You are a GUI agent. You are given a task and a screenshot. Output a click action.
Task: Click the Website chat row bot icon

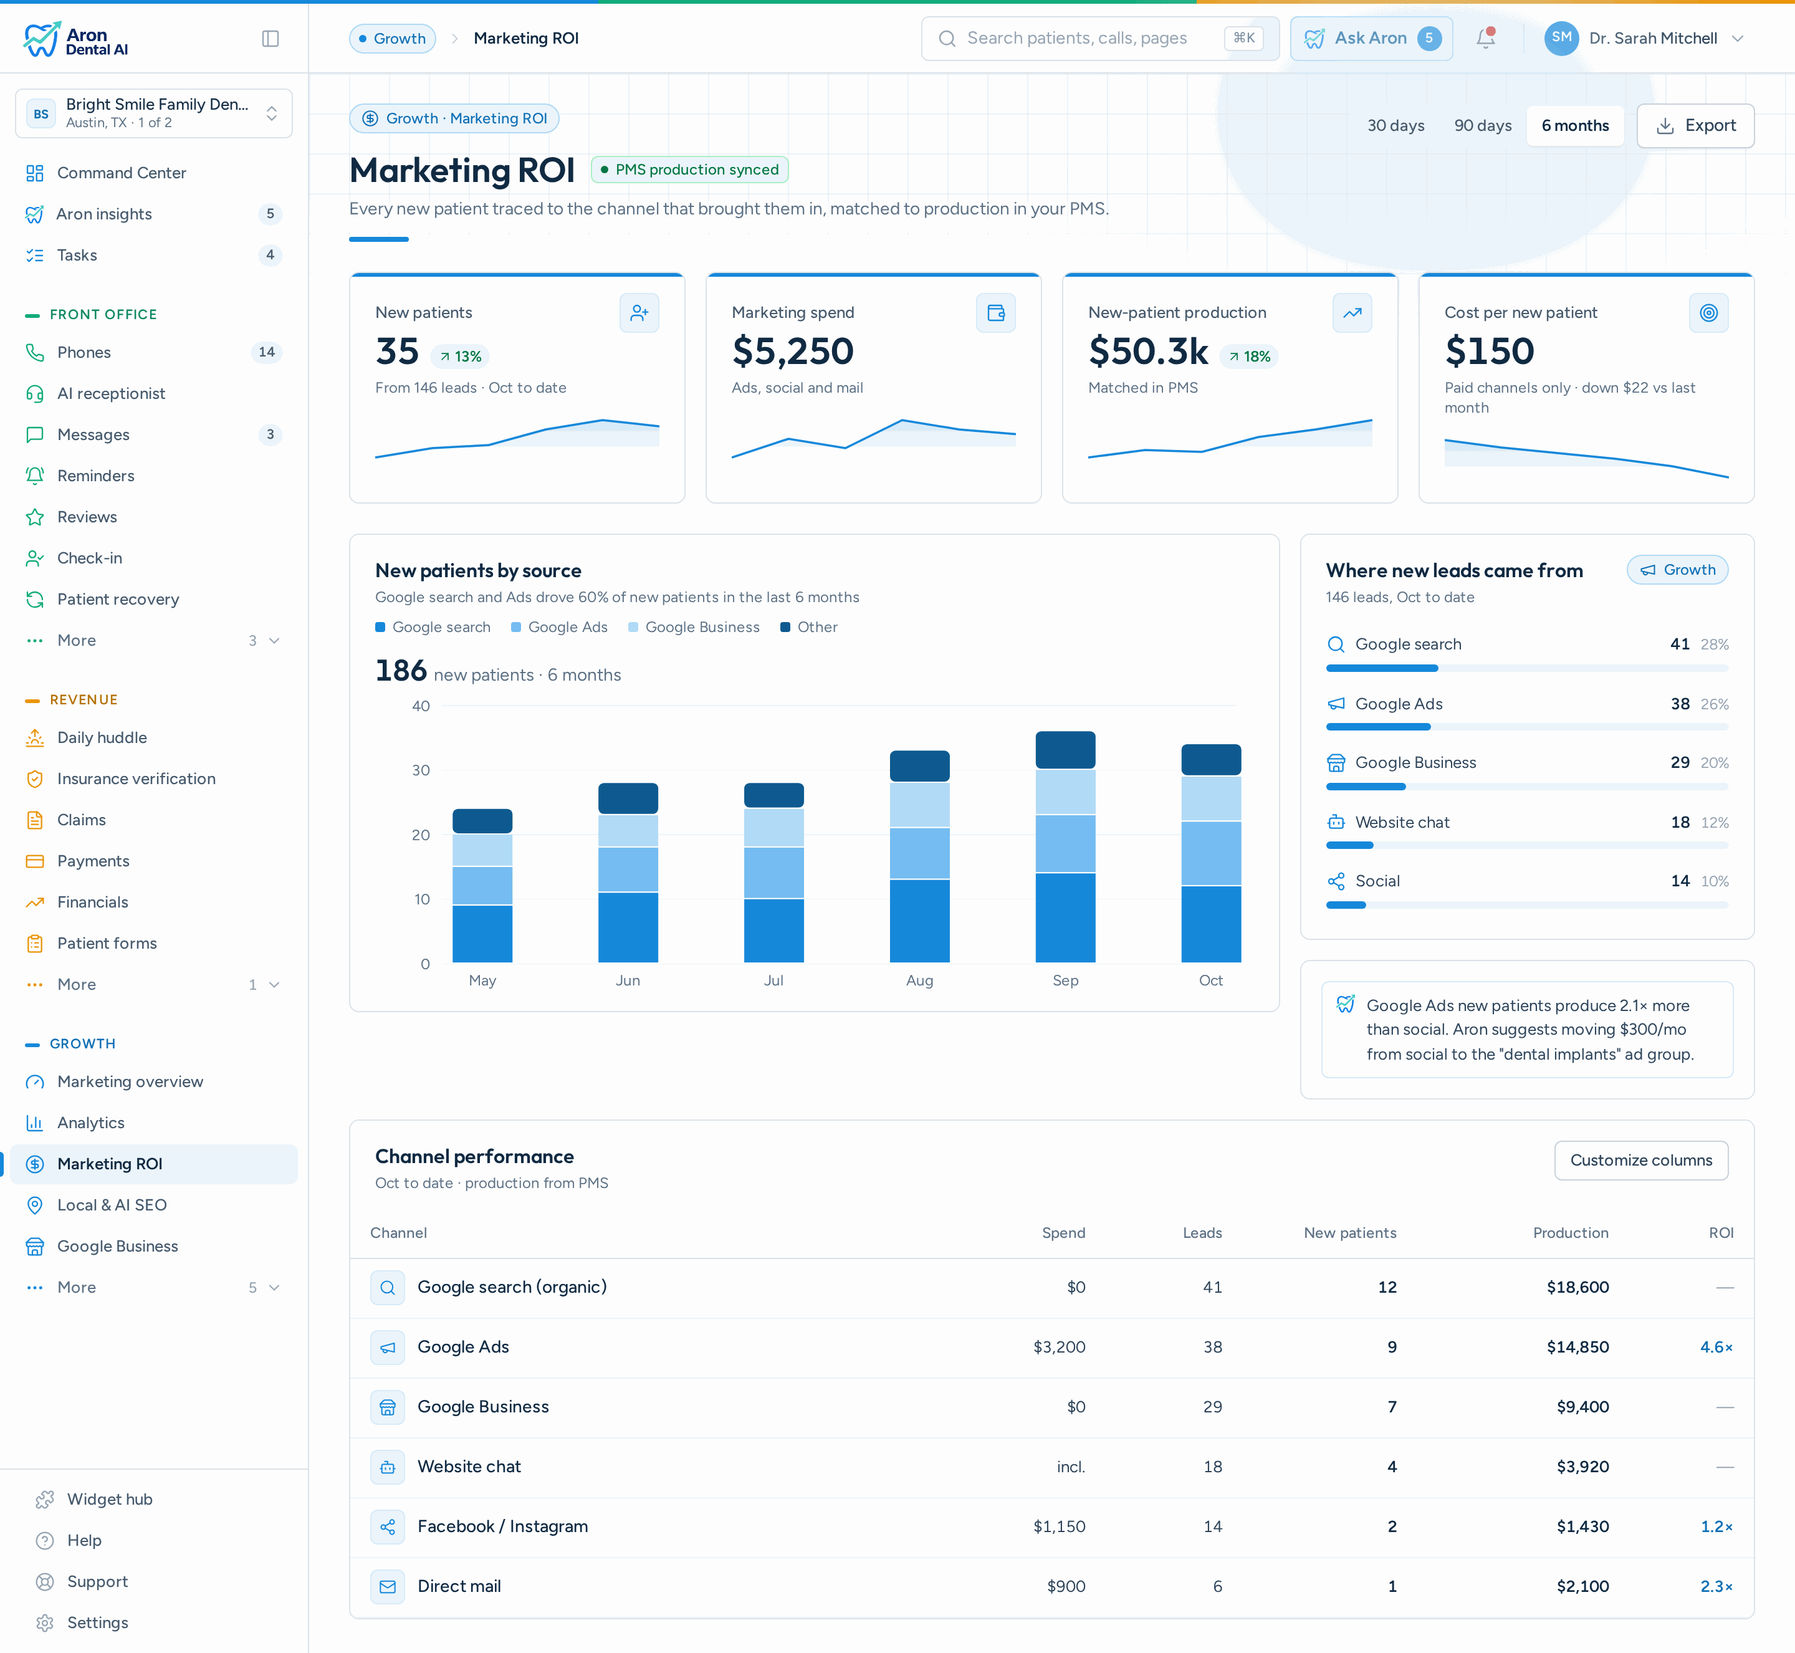(387, 1467)
